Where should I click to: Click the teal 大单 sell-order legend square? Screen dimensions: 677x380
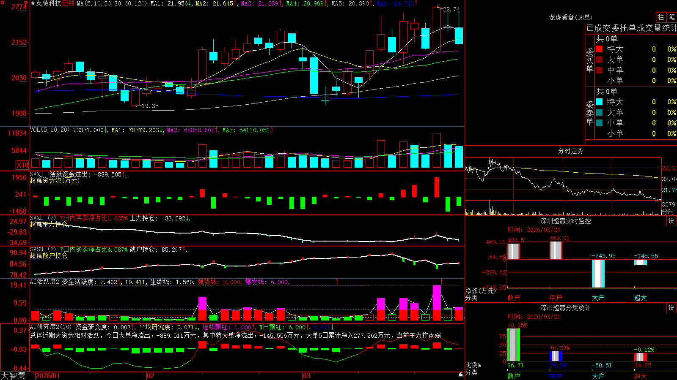(599, 112)
